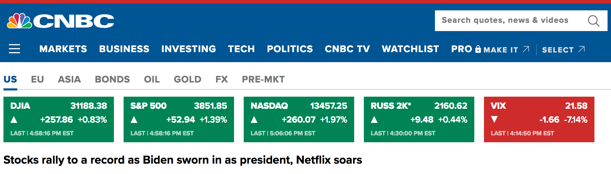This screenshot has width=611, height=174.
Task: Go to the Watchlist page
Action: 410,49
